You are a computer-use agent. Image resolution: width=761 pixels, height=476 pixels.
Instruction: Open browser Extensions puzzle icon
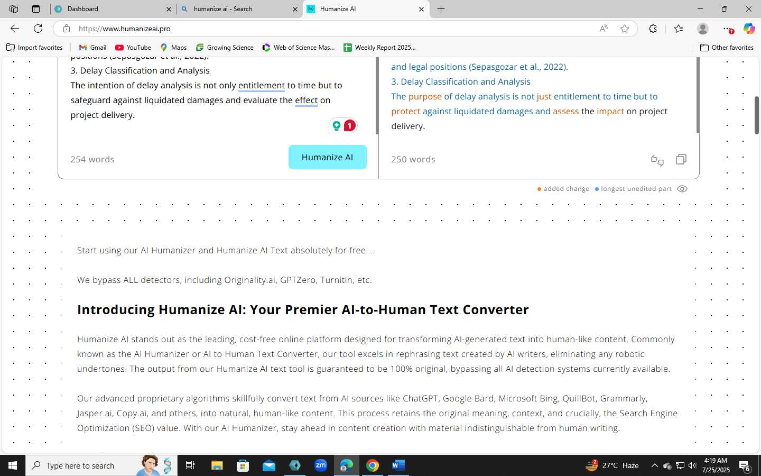click(653, 29)
